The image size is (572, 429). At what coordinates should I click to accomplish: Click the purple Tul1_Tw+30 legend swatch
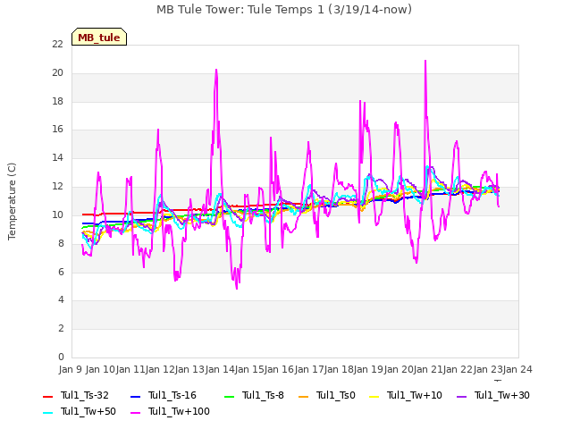pyautogui.click(x=462, y=396)
